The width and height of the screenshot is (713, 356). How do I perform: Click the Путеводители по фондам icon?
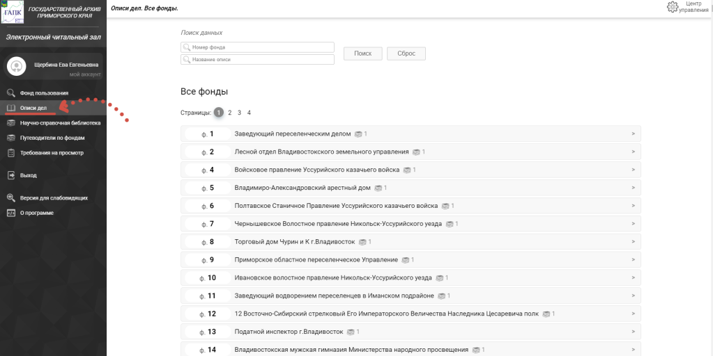pyautogui.click(x=10, y=138)
